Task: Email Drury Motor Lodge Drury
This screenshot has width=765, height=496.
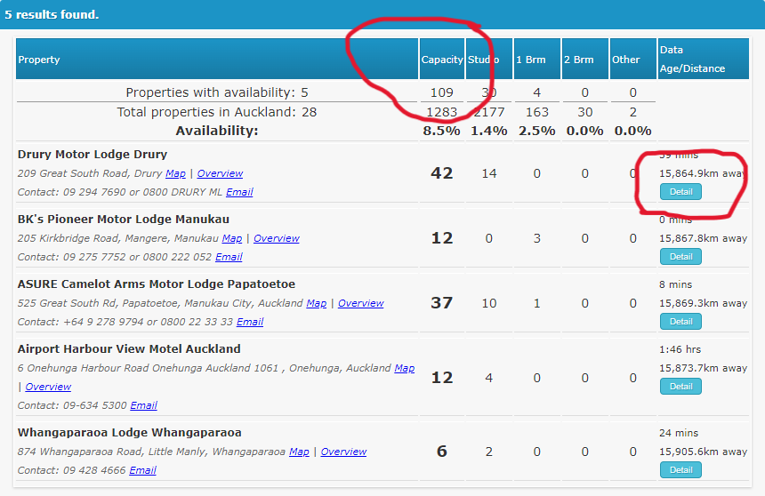Action: tap(239, 192)
